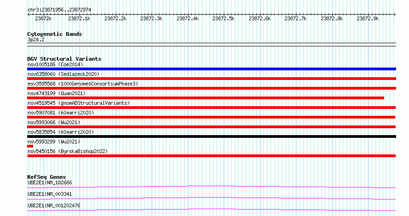Open variant nsv5835854 (Almarri2020) label
The height and width of the screenshot is (216, 409).
coord(61,132)
